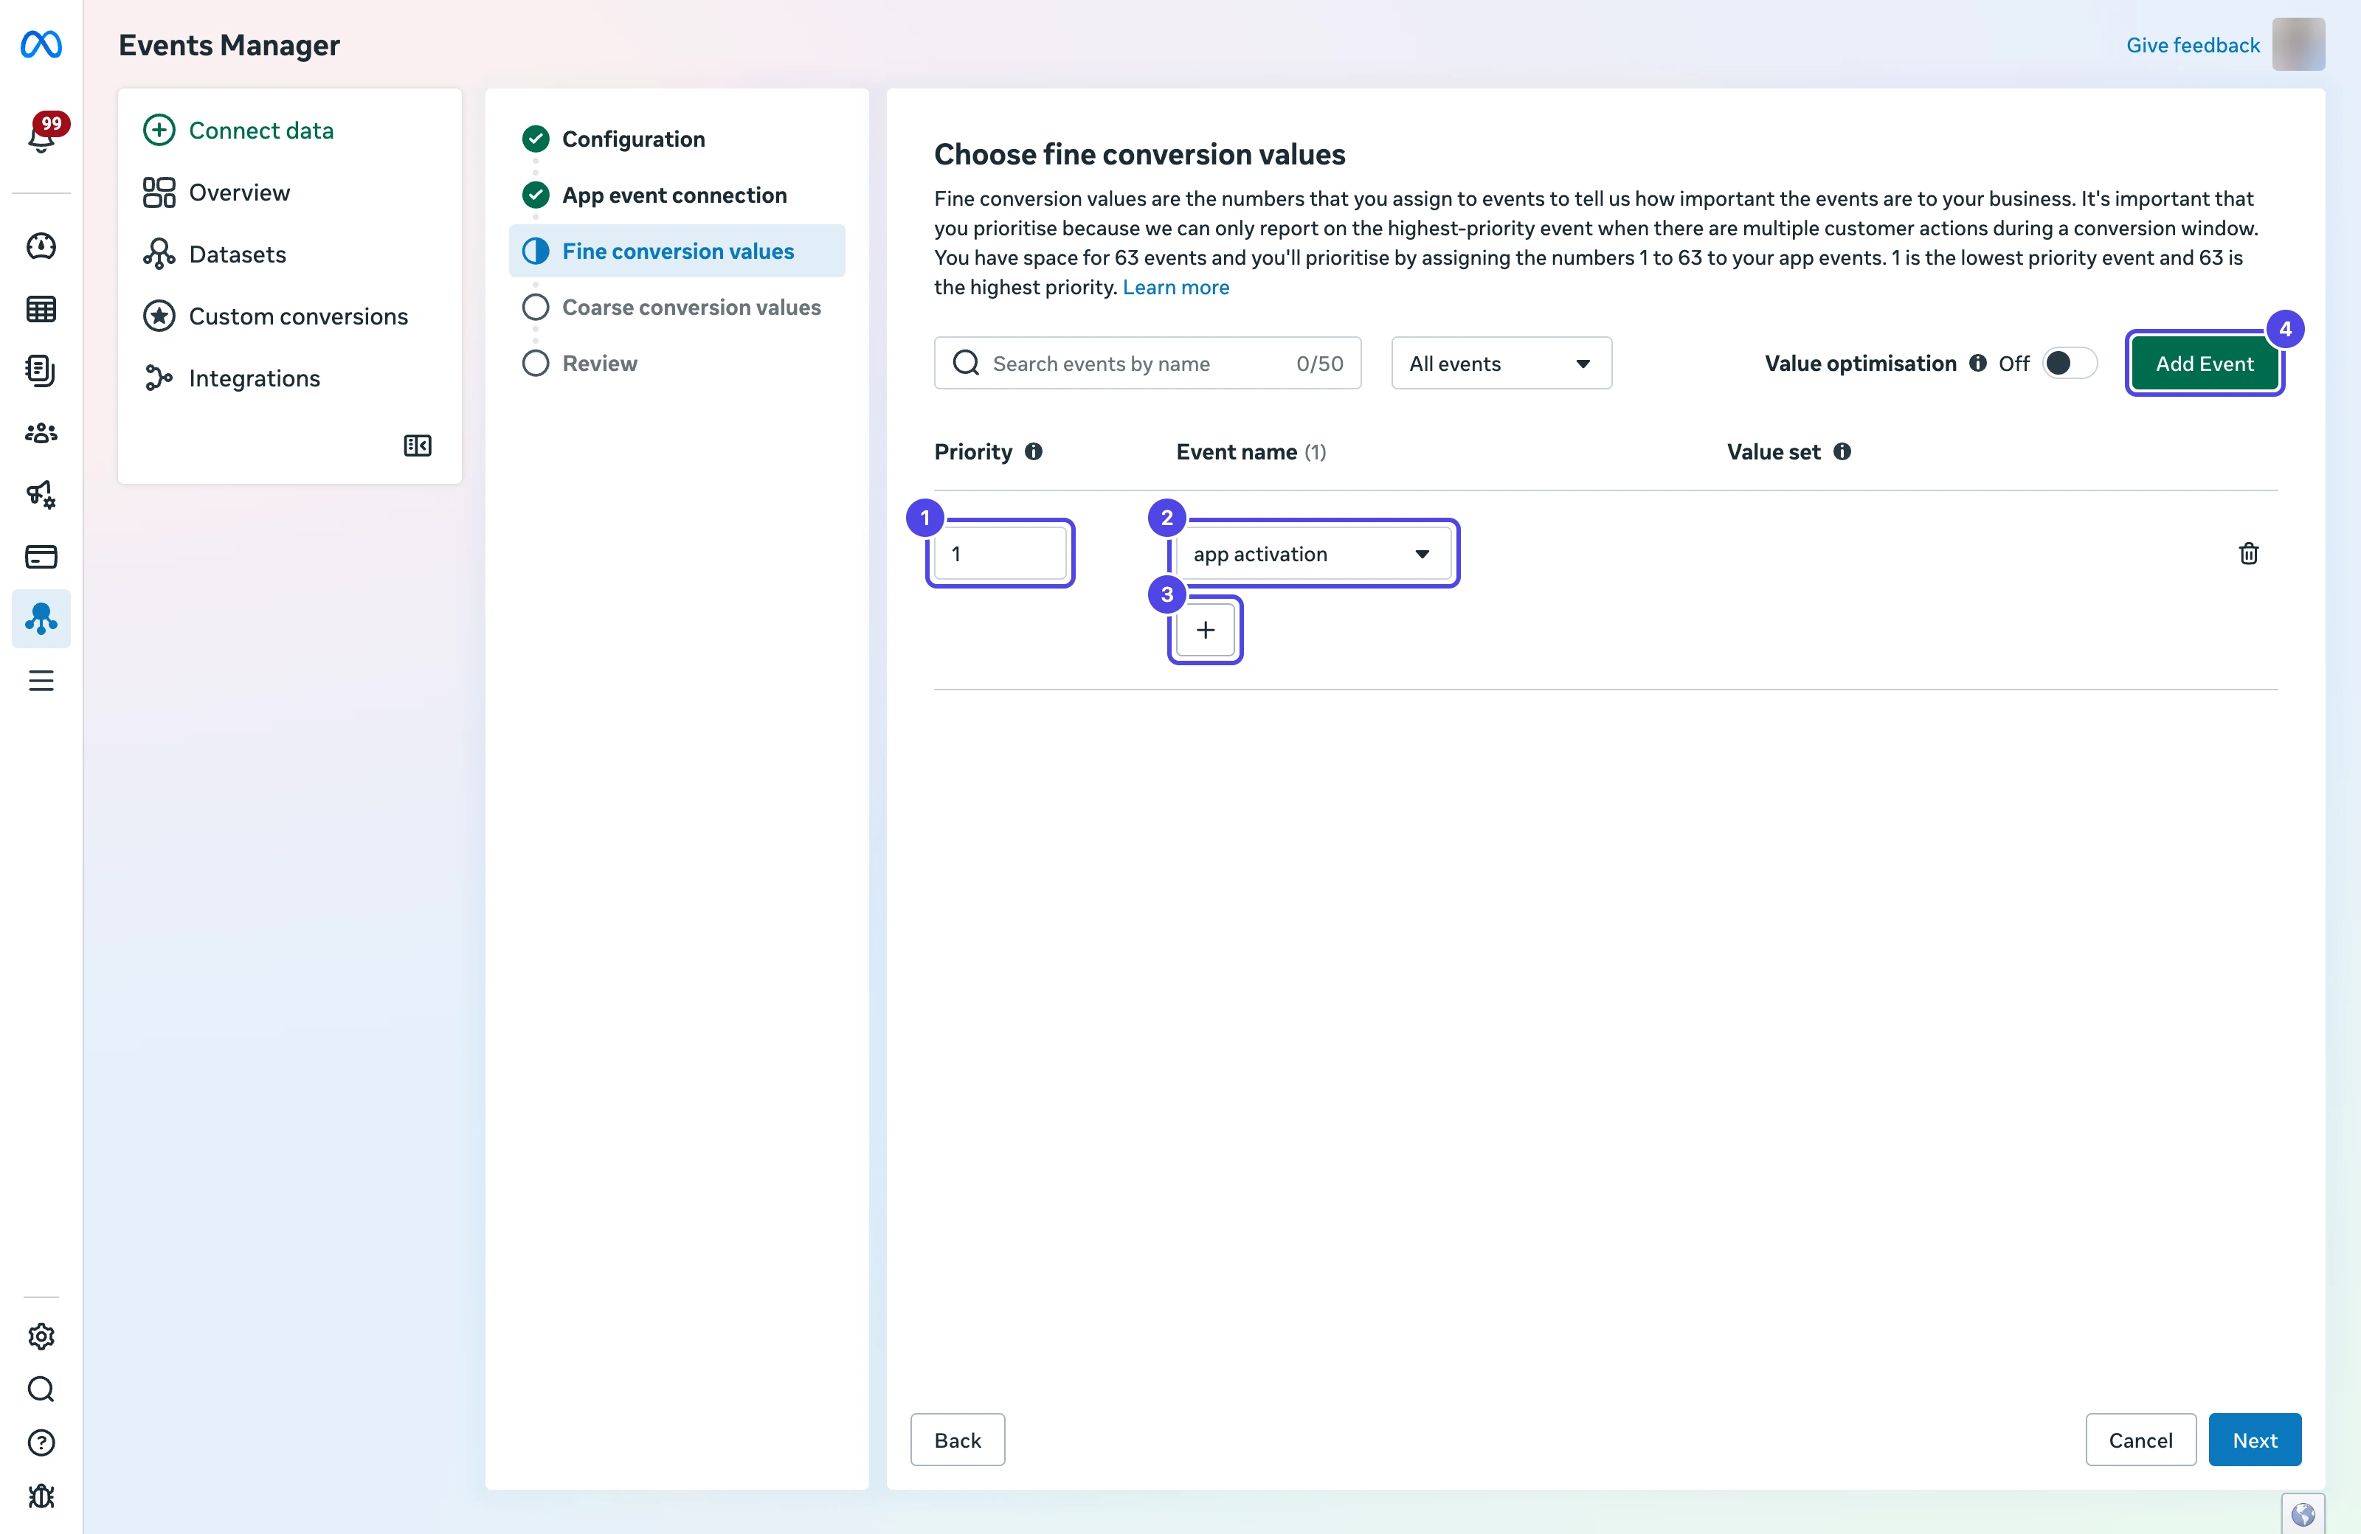Click the plus button under event name
This screenshot has width=2361, height=1534.
(1206, 630)
